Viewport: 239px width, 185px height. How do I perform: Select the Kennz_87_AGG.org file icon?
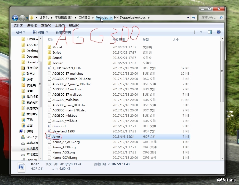(49, 142)
